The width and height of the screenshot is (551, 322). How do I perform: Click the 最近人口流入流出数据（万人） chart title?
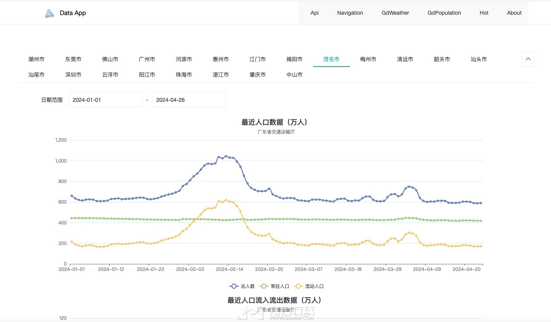[275, 300]
